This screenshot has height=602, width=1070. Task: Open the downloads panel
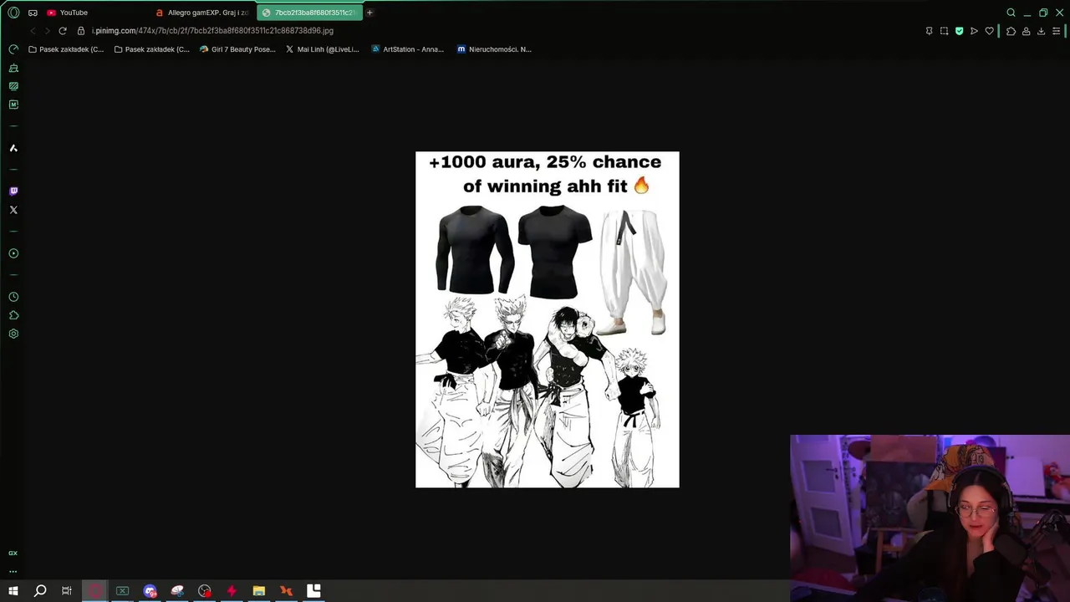point(1041,31)
